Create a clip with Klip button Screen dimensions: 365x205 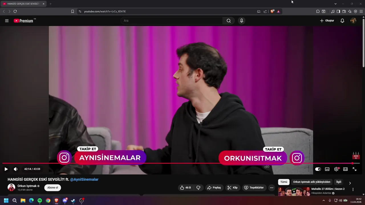point(232,188)
